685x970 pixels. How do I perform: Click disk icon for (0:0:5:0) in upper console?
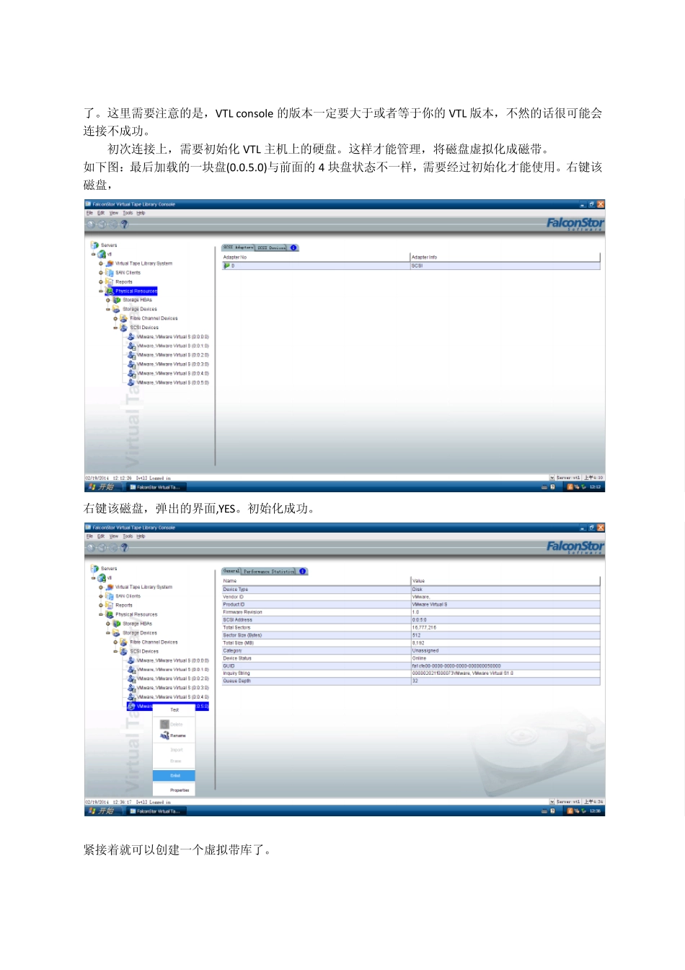131,383
